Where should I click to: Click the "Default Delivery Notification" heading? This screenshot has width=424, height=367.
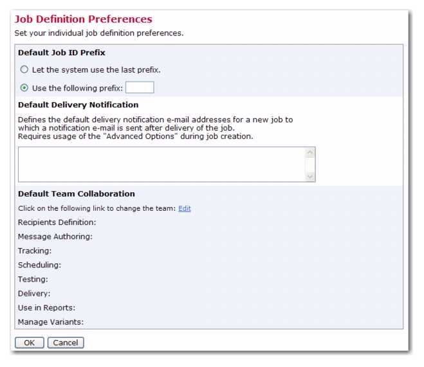point(78,105)
